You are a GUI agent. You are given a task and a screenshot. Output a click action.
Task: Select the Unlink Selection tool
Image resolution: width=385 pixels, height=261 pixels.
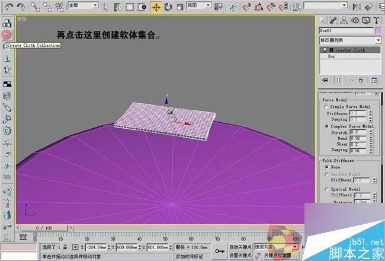(x=47, y=7)
